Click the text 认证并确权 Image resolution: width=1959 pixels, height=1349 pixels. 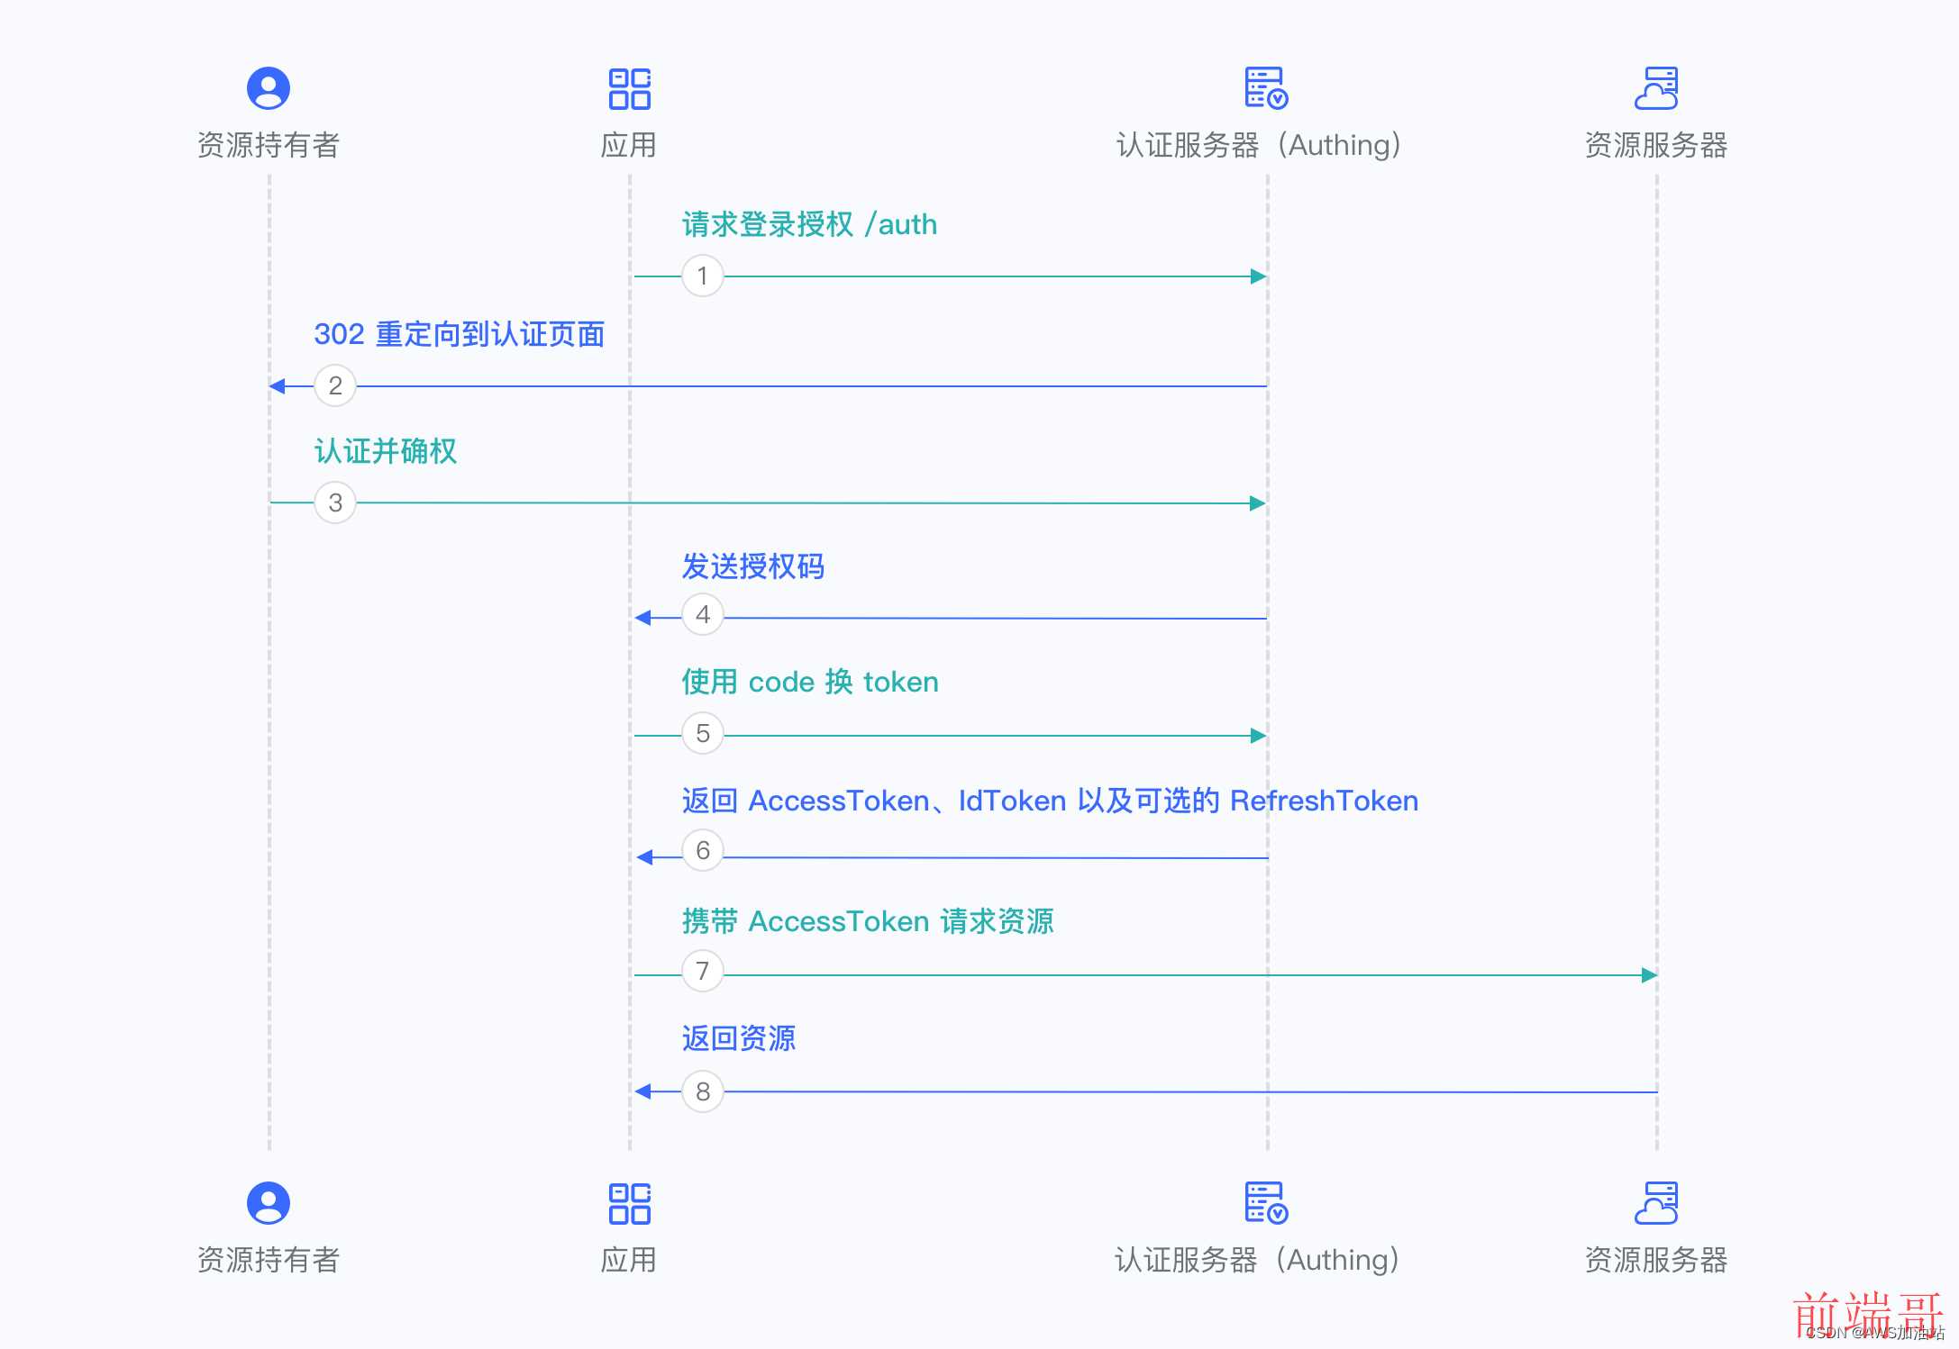(386, 451)
